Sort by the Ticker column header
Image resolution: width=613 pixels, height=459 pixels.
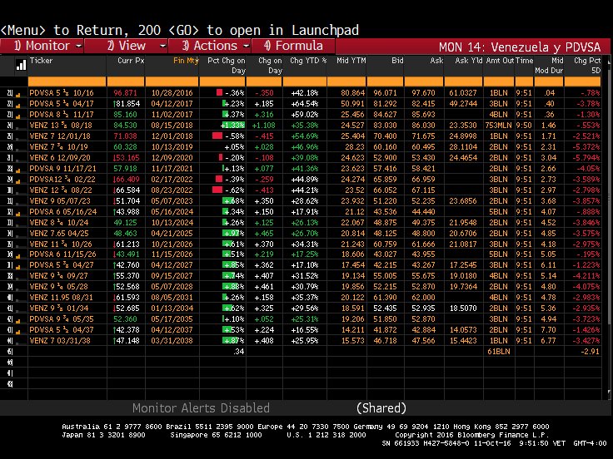(41, 61)
